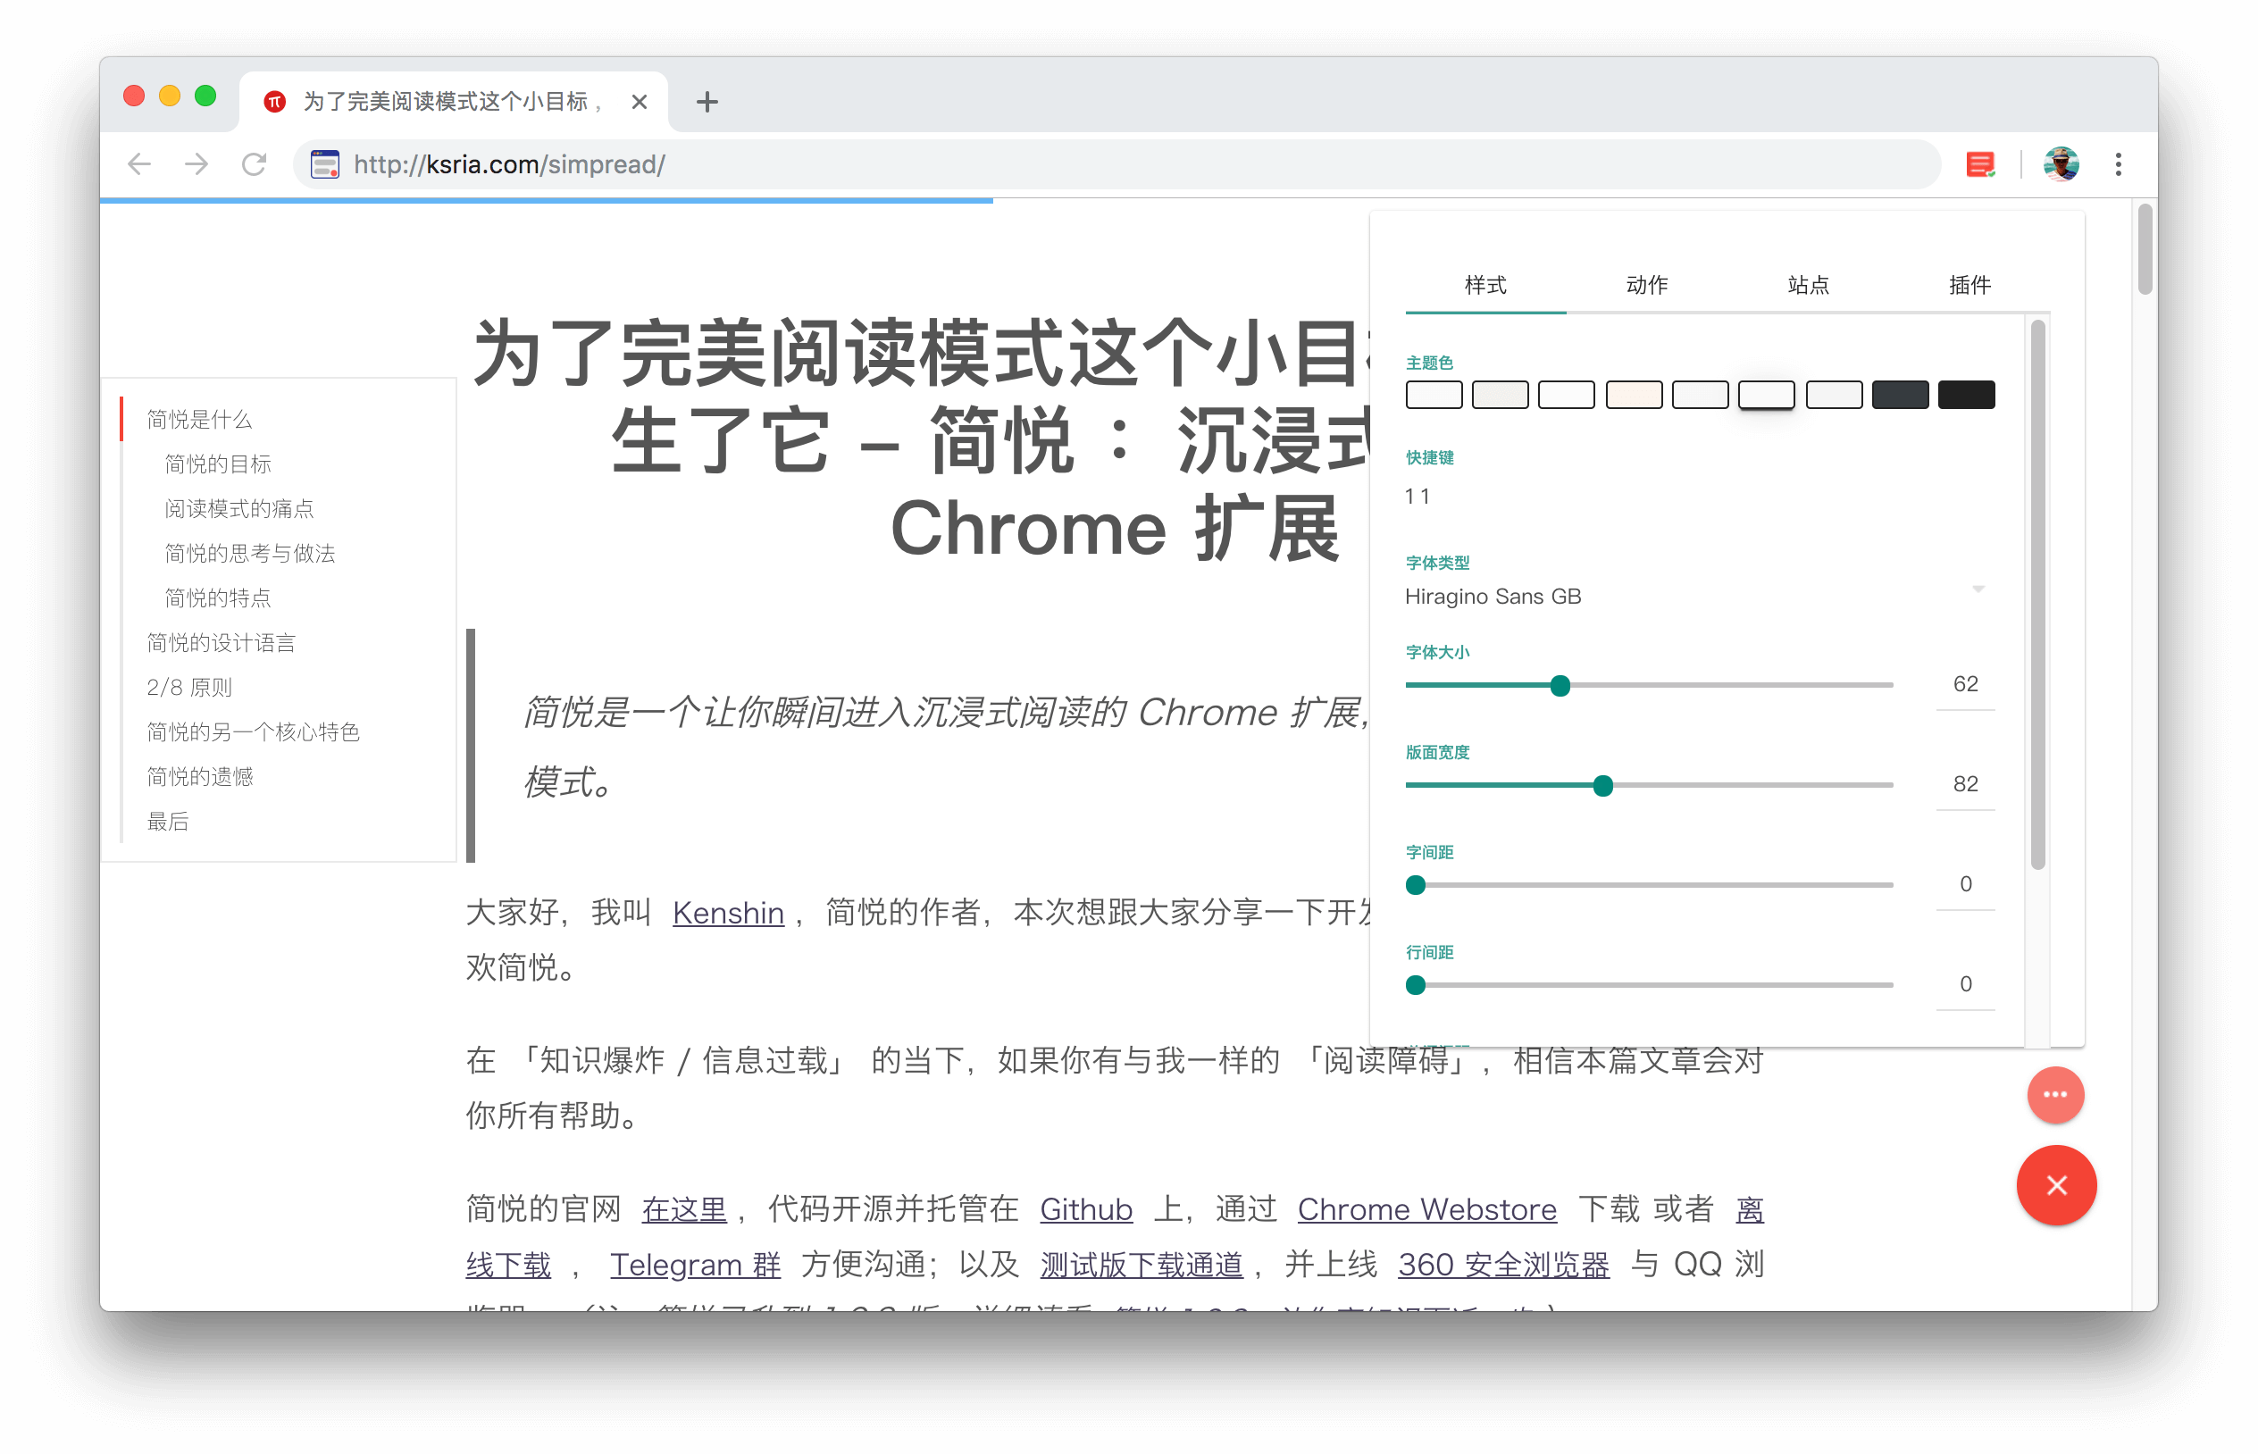The image size is (2258, 1454).
Task: Click the page vertical scrollbar
Action: click(x=2145, y=251)
